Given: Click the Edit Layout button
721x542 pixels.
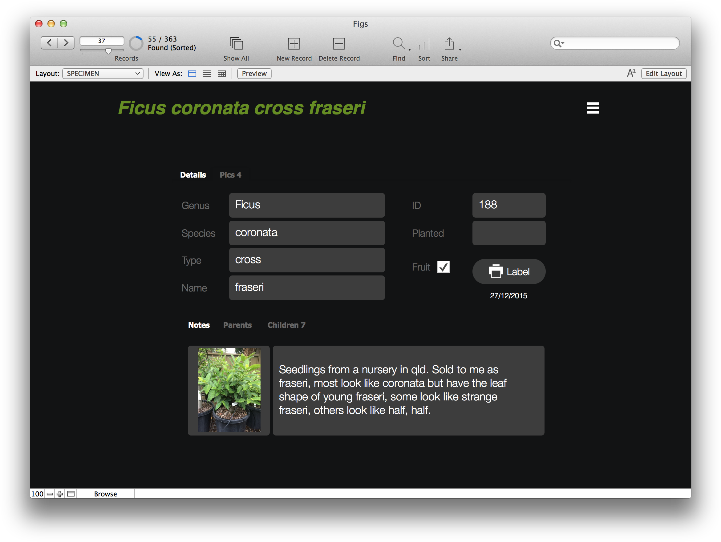Looking at the screenshot, I should click(663, 73).
